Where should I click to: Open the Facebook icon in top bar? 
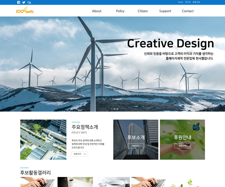tap(19, 2)
